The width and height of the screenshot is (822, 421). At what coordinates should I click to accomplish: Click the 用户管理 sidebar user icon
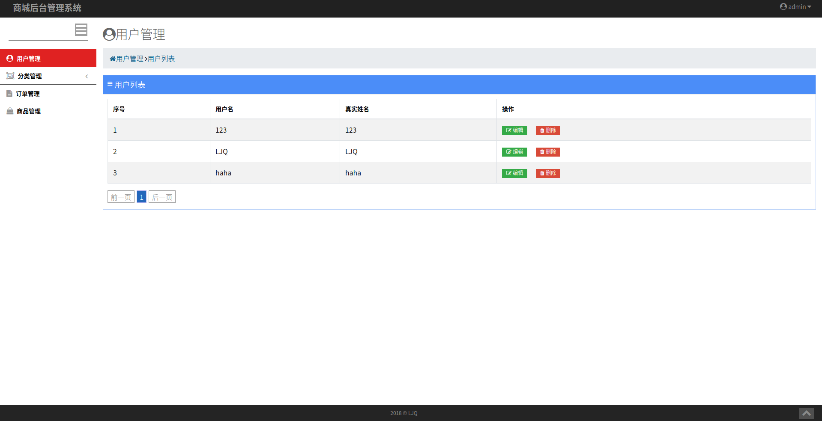coord(10,58)
